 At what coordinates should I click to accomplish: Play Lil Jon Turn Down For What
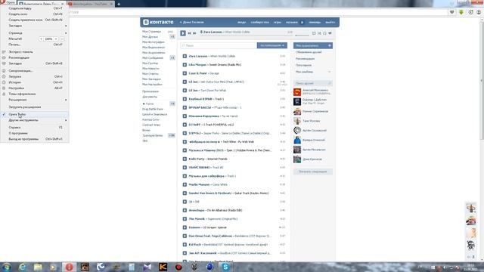[185, 91]
